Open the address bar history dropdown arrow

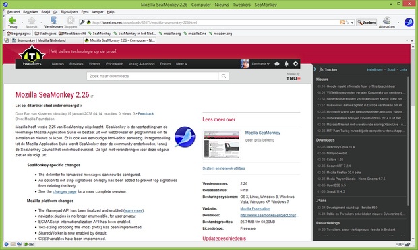click(x=352, y=22)
